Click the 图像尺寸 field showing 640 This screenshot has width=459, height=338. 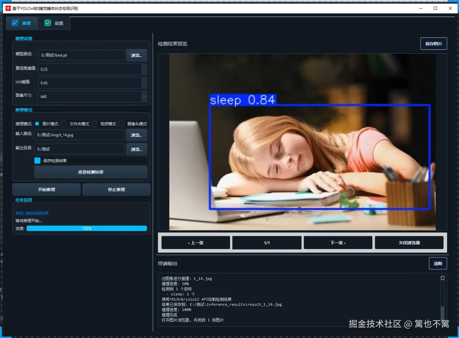(90, 96)
